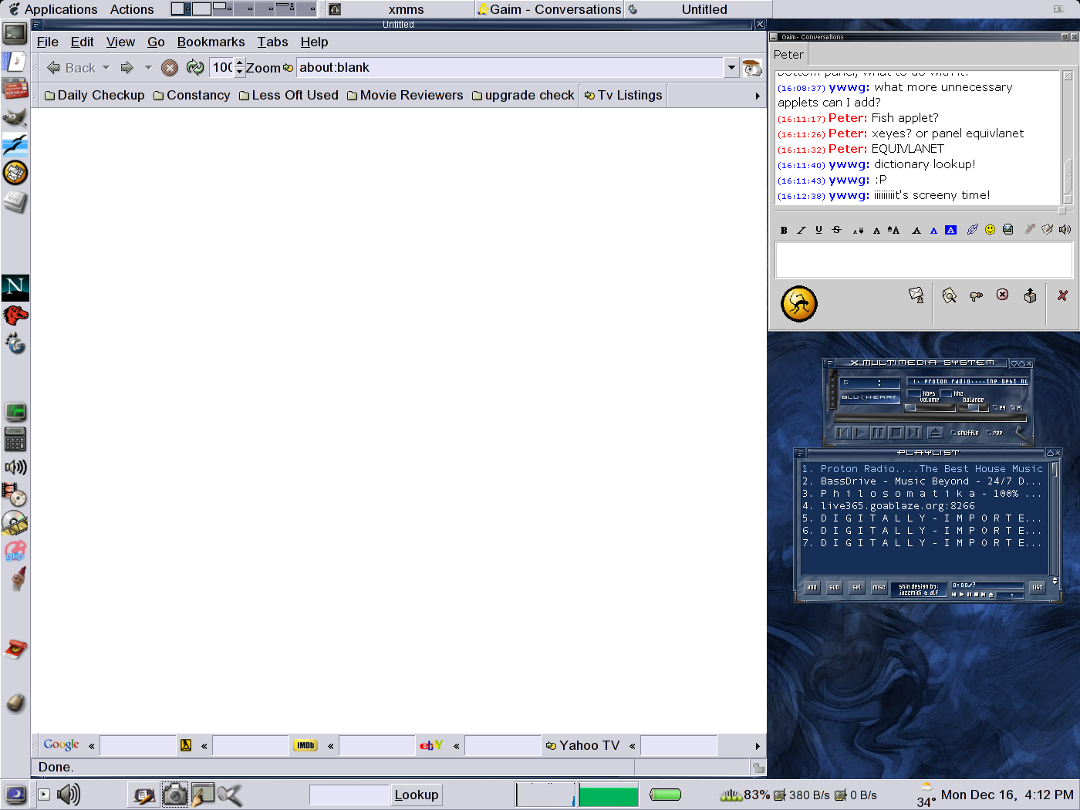Click the Yahoo TV smart bookmark
1080x810 pixels.
click(582, 745)
